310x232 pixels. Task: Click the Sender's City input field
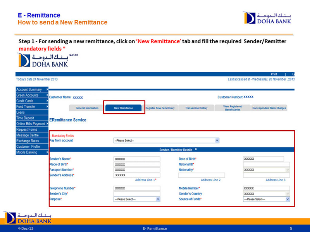[x=137, y=194]
